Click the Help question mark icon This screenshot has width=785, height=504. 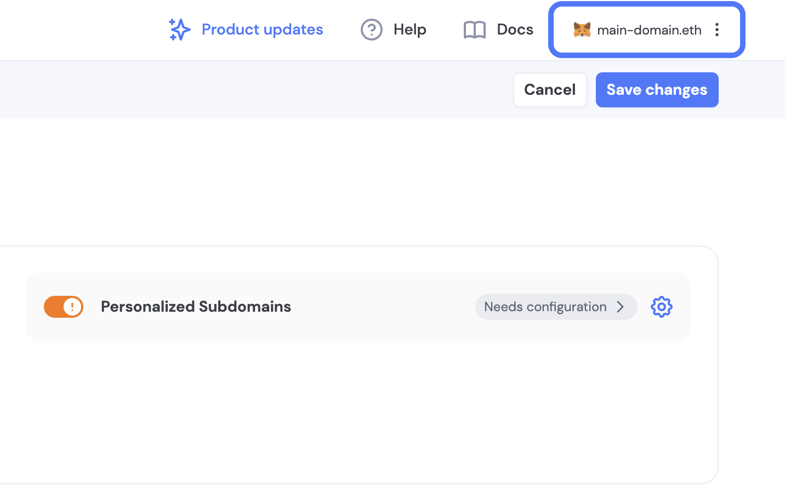coord(371,30)
